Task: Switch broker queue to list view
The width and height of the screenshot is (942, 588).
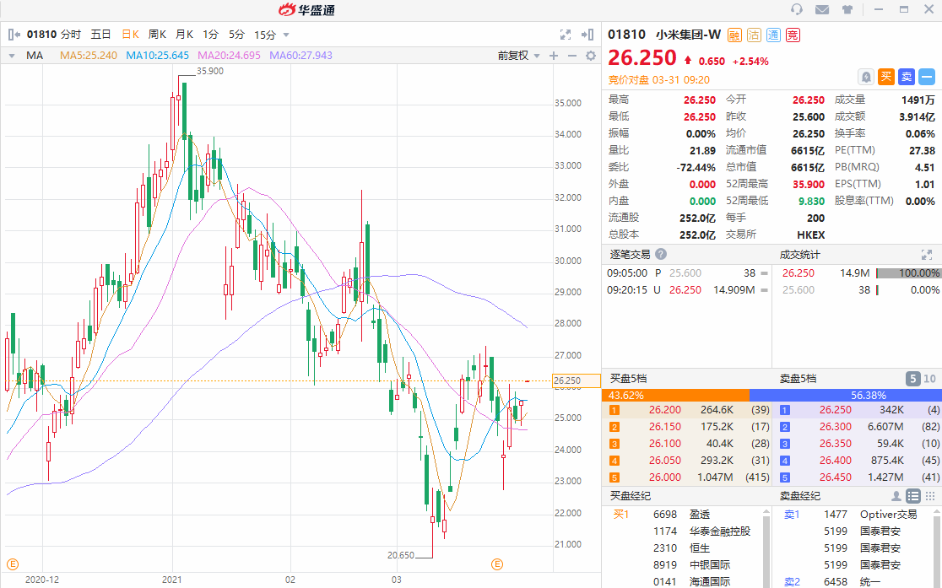Action: tap(913, 495)
